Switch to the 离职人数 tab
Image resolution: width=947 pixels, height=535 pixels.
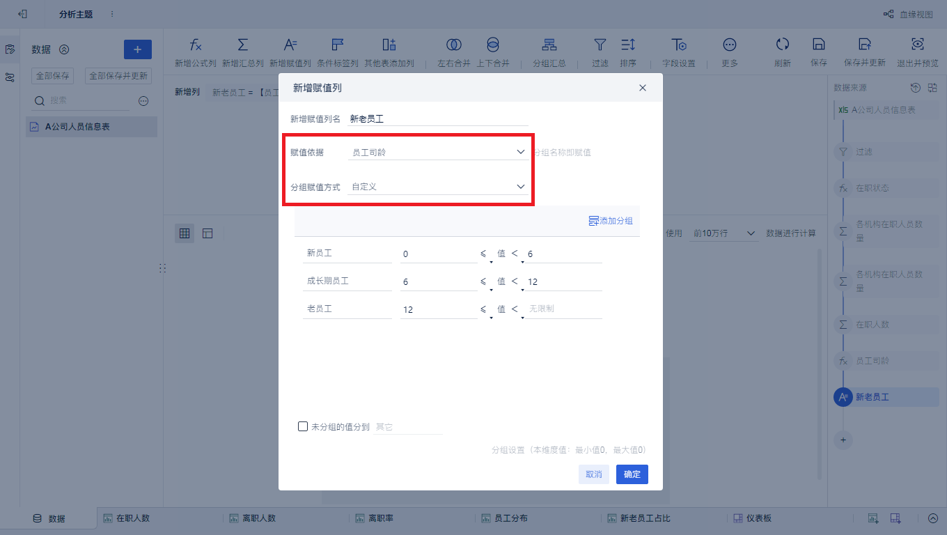click(x=253, y=518)
